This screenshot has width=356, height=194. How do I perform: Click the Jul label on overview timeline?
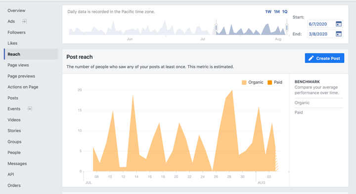pyautogui.click(x=203, y=39)
